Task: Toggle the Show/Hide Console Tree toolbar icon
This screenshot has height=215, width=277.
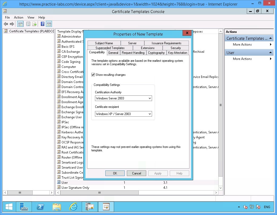Action: [x=20, y=24]
